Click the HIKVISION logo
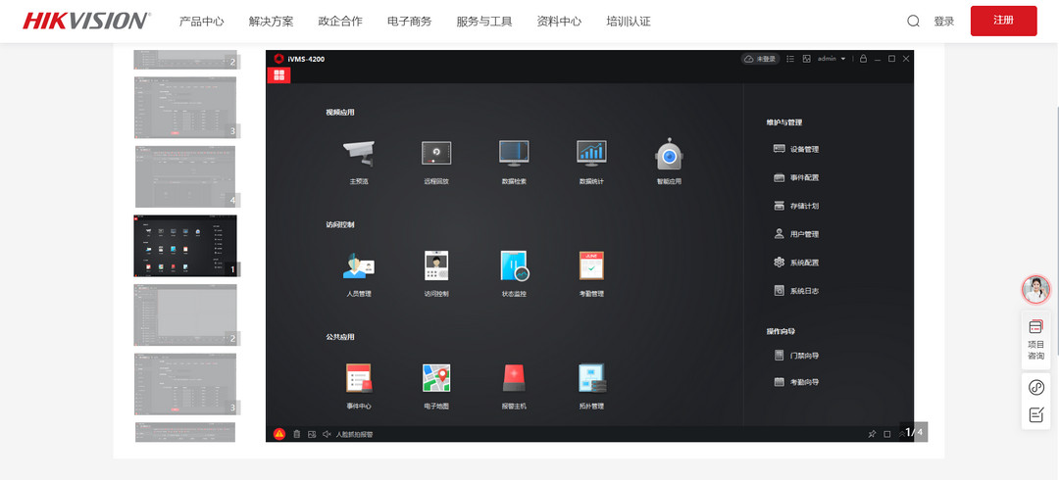Viewport: 1059px width, 480px height. (x=86, y=21)
